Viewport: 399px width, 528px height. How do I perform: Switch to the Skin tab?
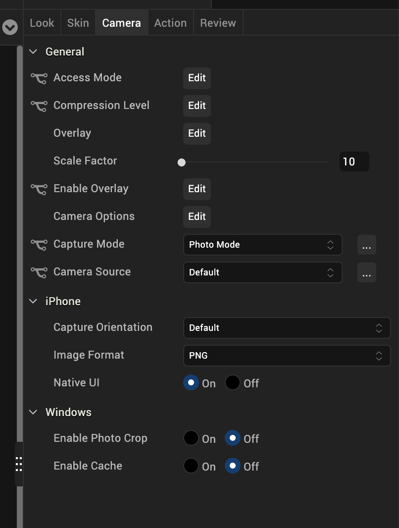78,23
